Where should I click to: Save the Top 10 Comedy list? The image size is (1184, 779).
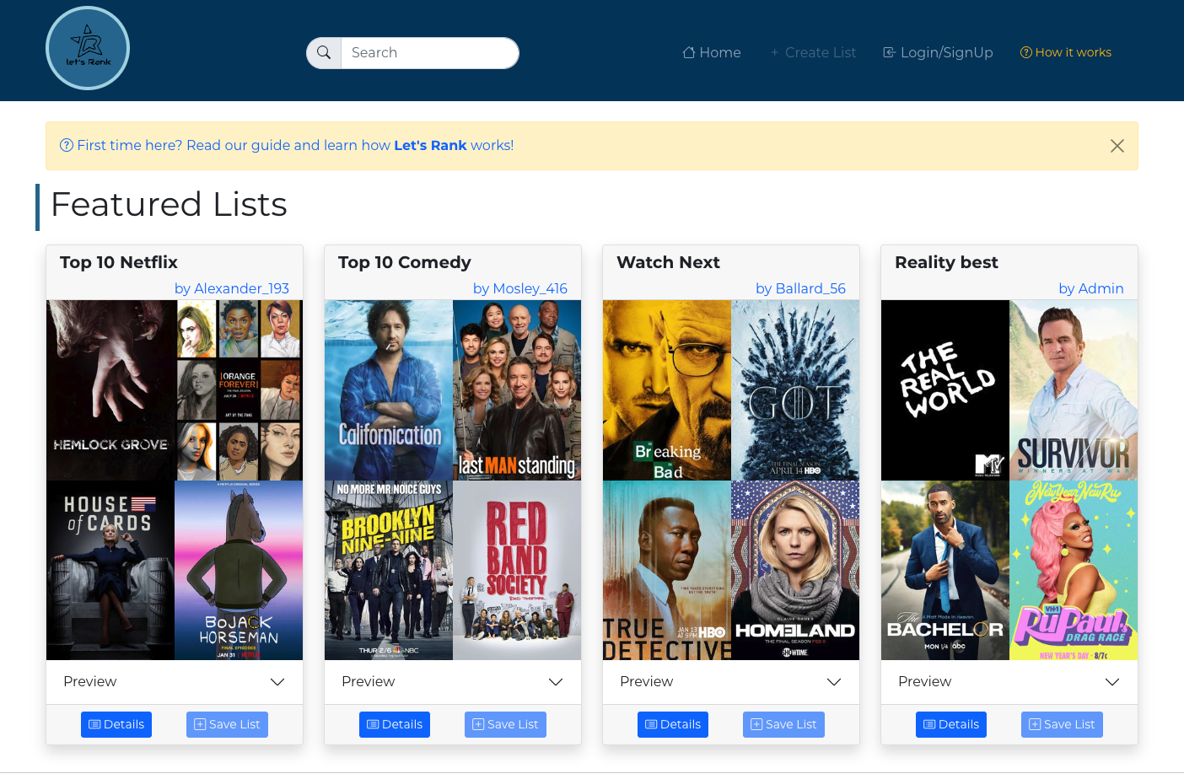(505, 724)
